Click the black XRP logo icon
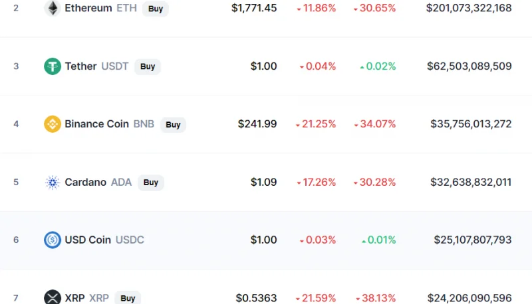 [x=53, y=297]
